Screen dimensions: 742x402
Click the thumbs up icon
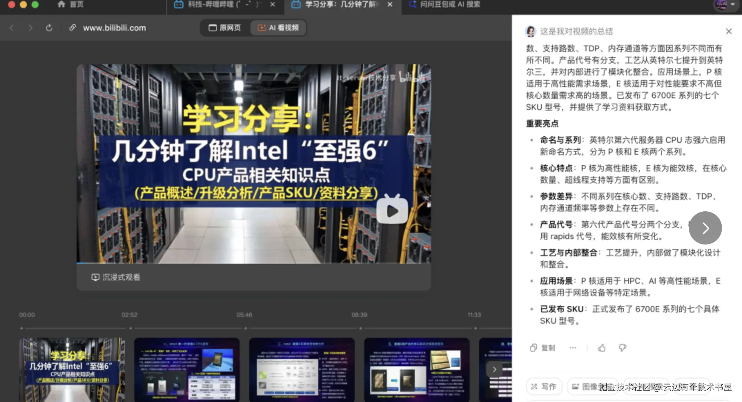pos(602,348)
